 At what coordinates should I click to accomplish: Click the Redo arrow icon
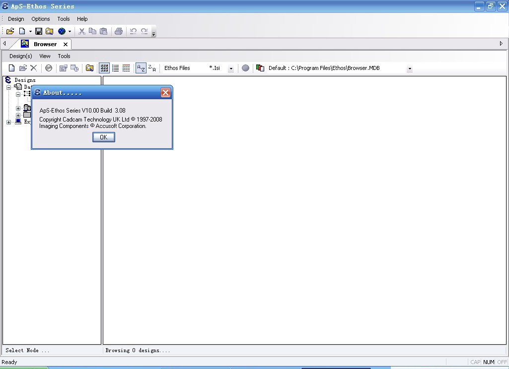[144, 31]
